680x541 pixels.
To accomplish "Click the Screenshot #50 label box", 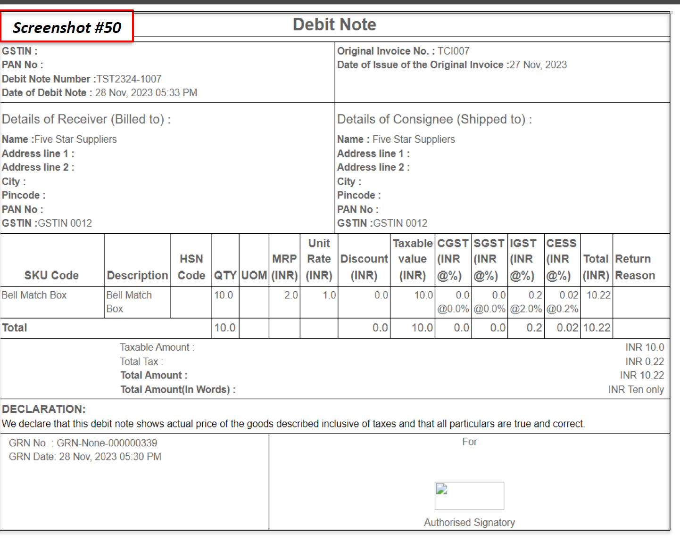I will [67, 27].
